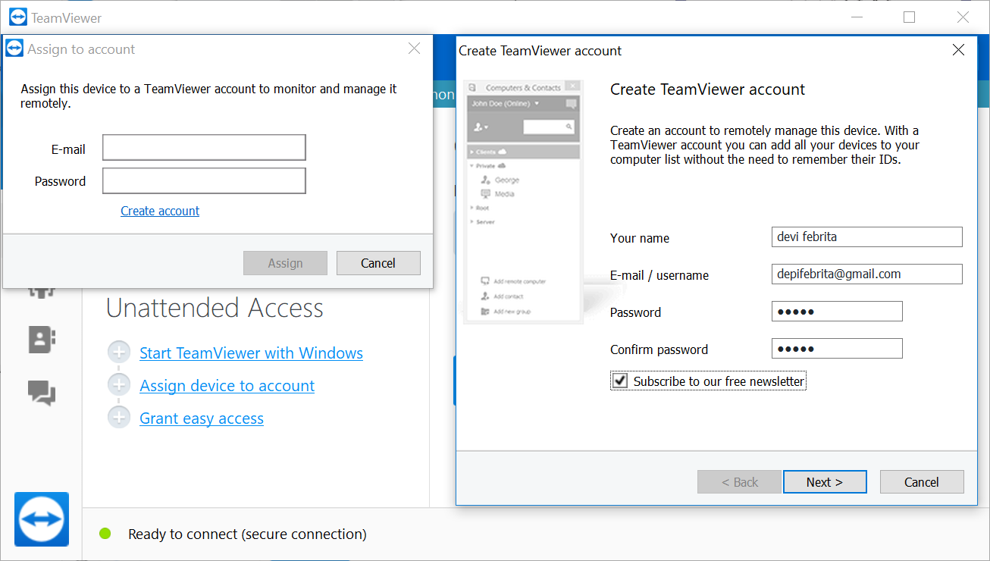Open the Contacts sidebar icon

pos(42,340)
